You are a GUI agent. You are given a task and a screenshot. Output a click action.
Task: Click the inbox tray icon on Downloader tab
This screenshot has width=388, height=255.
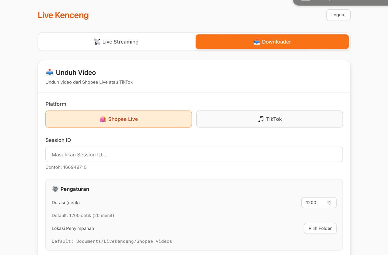pyautogui.click(x=257, y=42)
